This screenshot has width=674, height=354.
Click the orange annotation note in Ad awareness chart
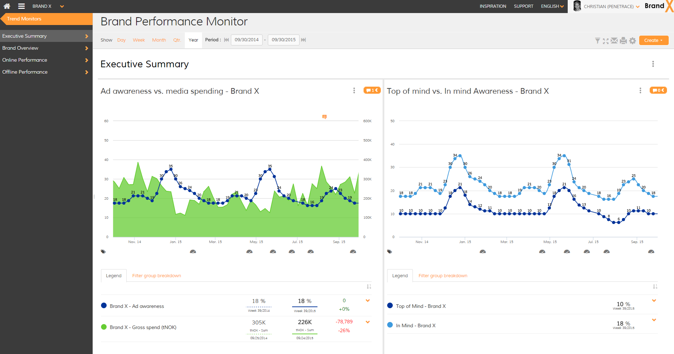click(x=325, y=117)
